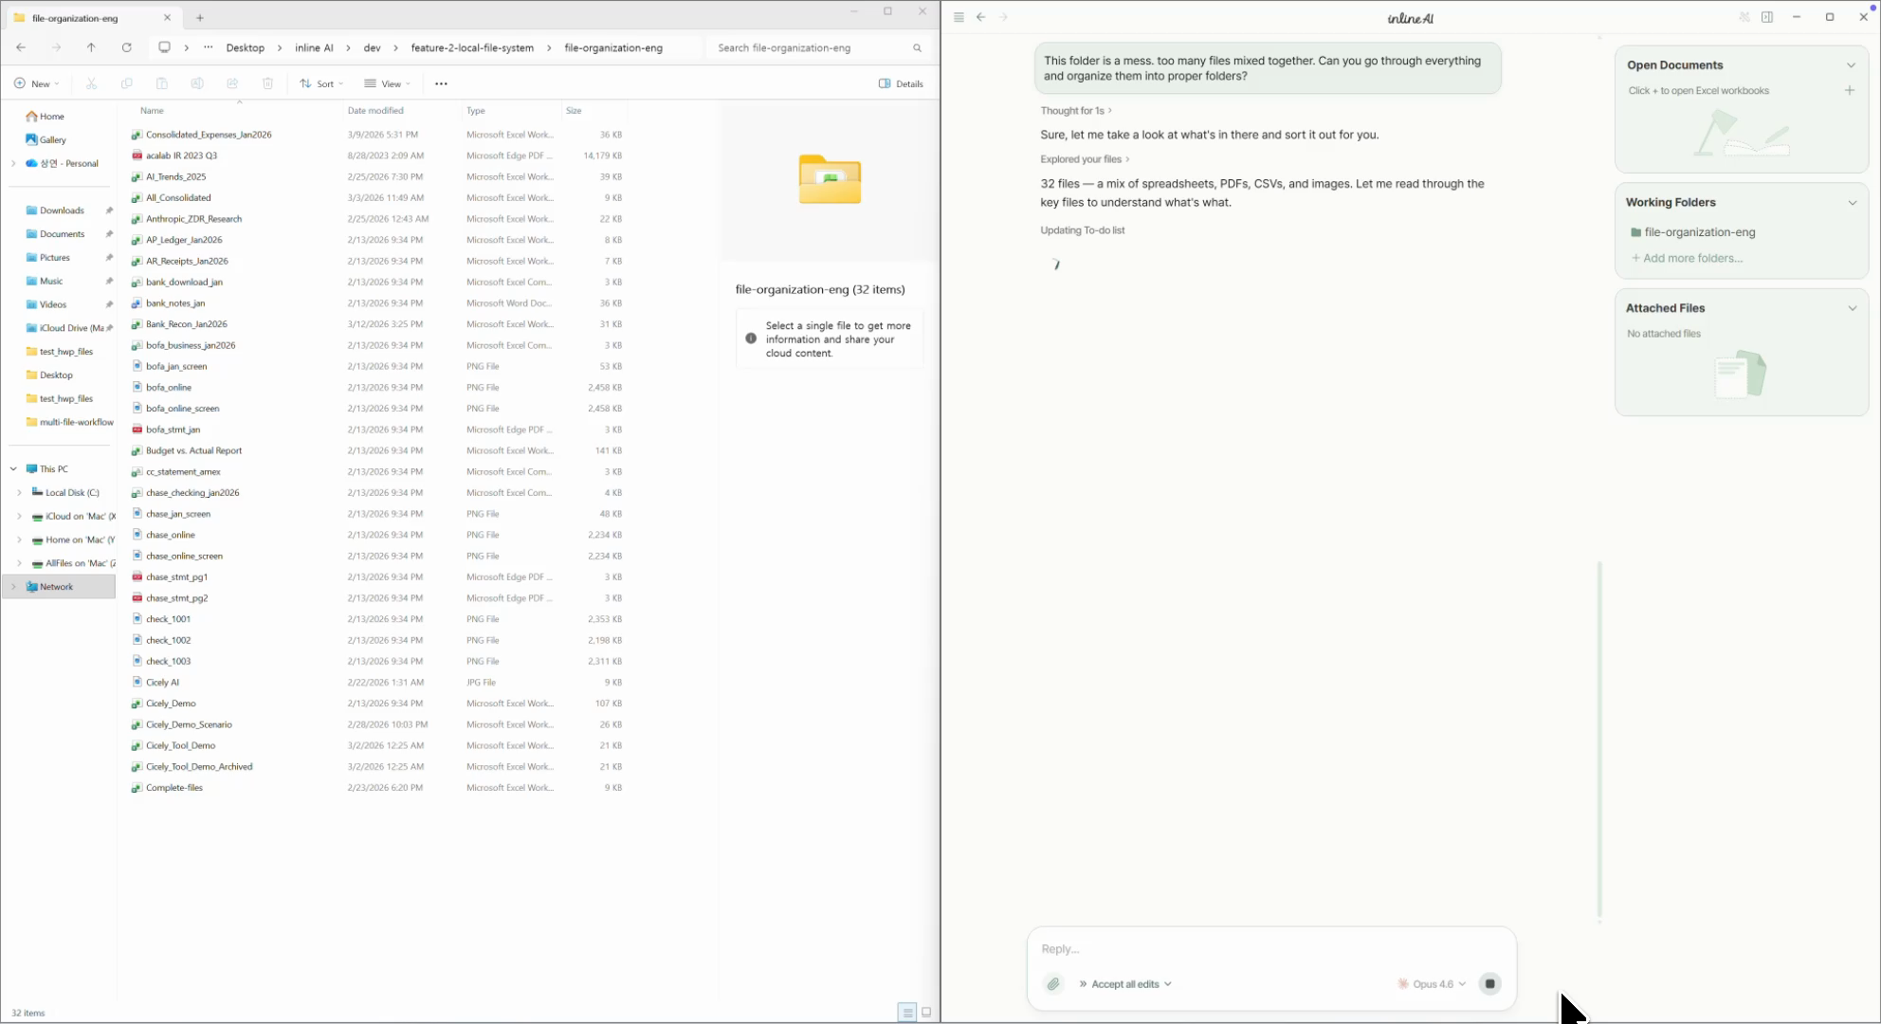Open the hamburger menu in inlineAI

click(x=959, y=17)
